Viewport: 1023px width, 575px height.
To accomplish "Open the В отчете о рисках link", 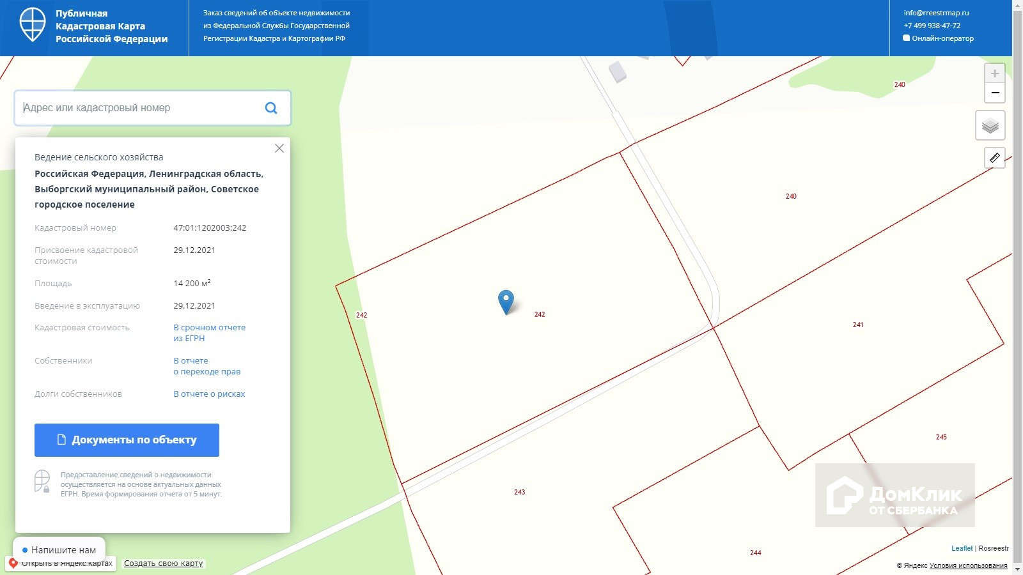I will pos(209,394).
